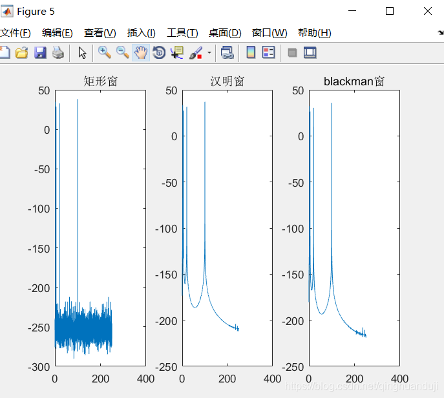The width and height of the screenshot is (444, 398).
Task: Save the figure with the floppy disk icon
Action: (x=40, y=52)
